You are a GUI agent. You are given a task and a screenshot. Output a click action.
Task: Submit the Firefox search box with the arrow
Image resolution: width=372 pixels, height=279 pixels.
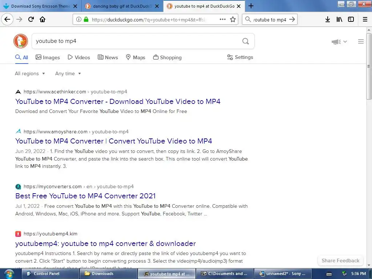click(x=292, y=20)
